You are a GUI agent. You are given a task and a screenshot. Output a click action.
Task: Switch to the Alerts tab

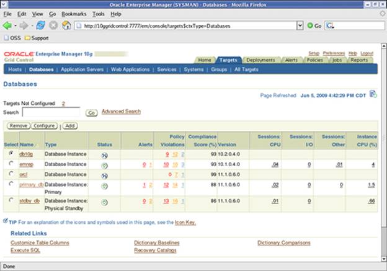tap(291, 60)
